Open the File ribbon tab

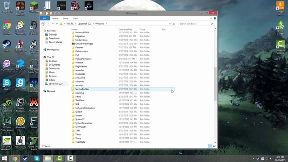[45, 18]
